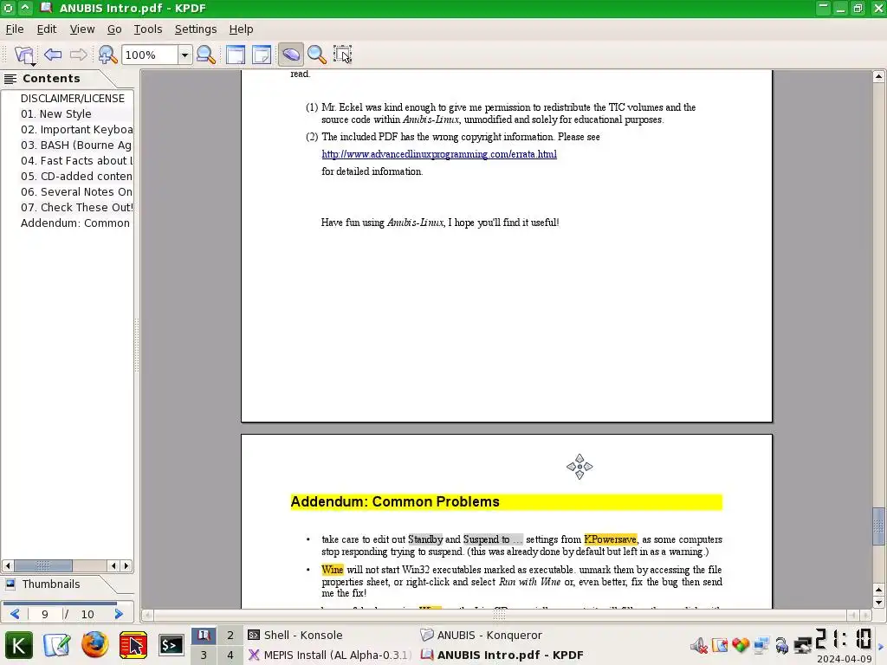Jump to DISCLAIMER/LICENSE in contents
This screenshot has height=665, width=887.
73,99
